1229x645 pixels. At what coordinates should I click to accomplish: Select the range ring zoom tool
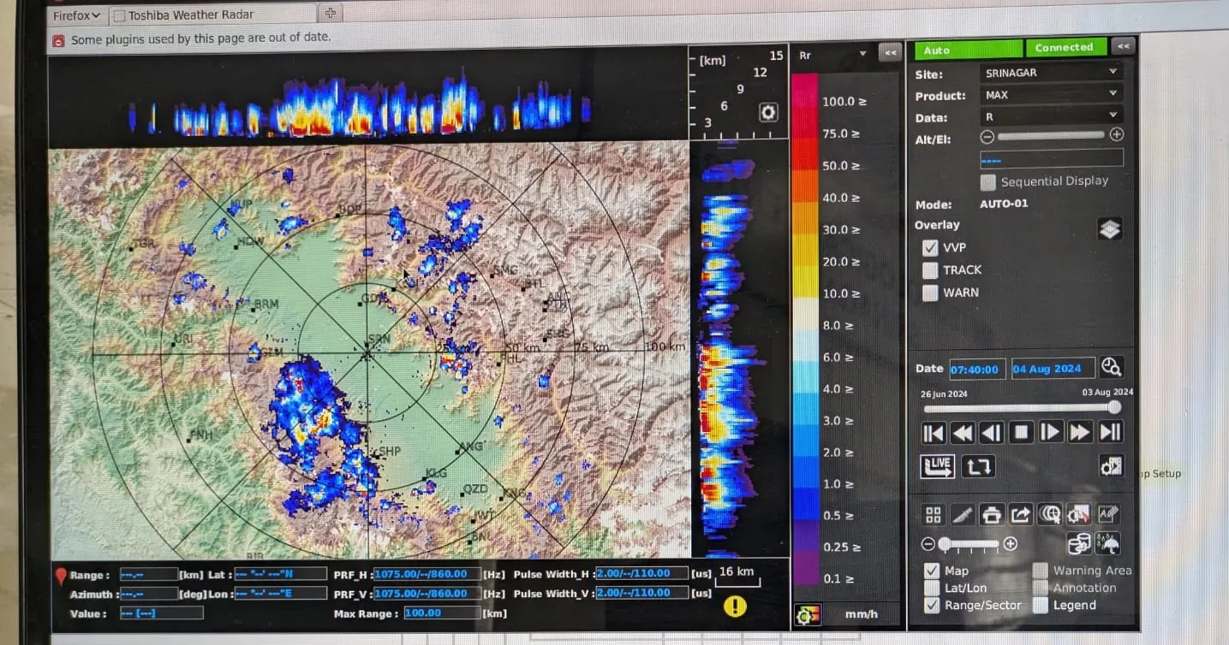click(x=1050, y=515)
